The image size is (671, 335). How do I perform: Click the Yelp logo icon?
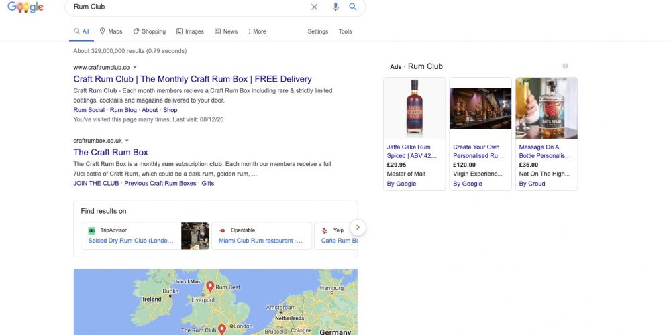324,230
